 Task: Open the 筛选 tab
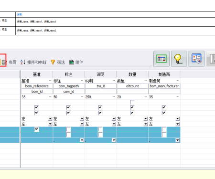coord(61,62)
